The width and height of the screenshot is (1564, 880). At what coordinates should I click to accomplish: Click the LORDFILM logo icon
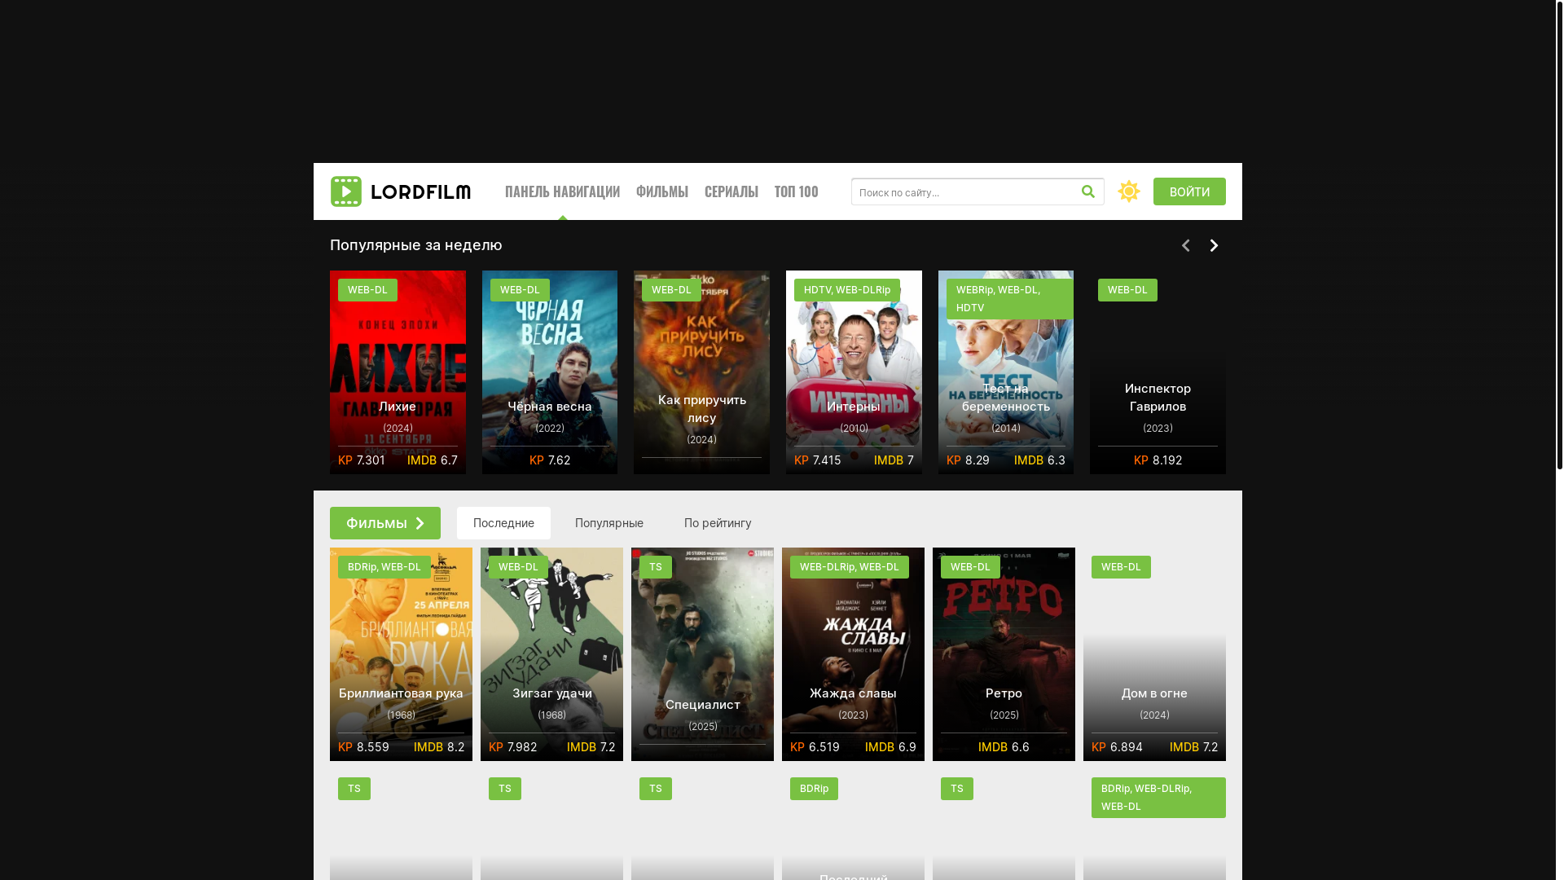point(346,191)
